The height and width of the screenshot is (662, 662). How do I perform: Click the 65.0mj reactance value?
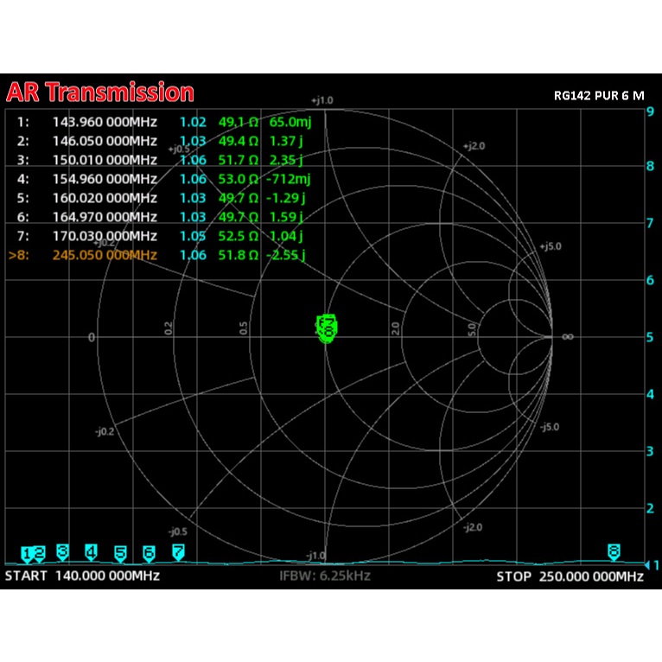290,122
